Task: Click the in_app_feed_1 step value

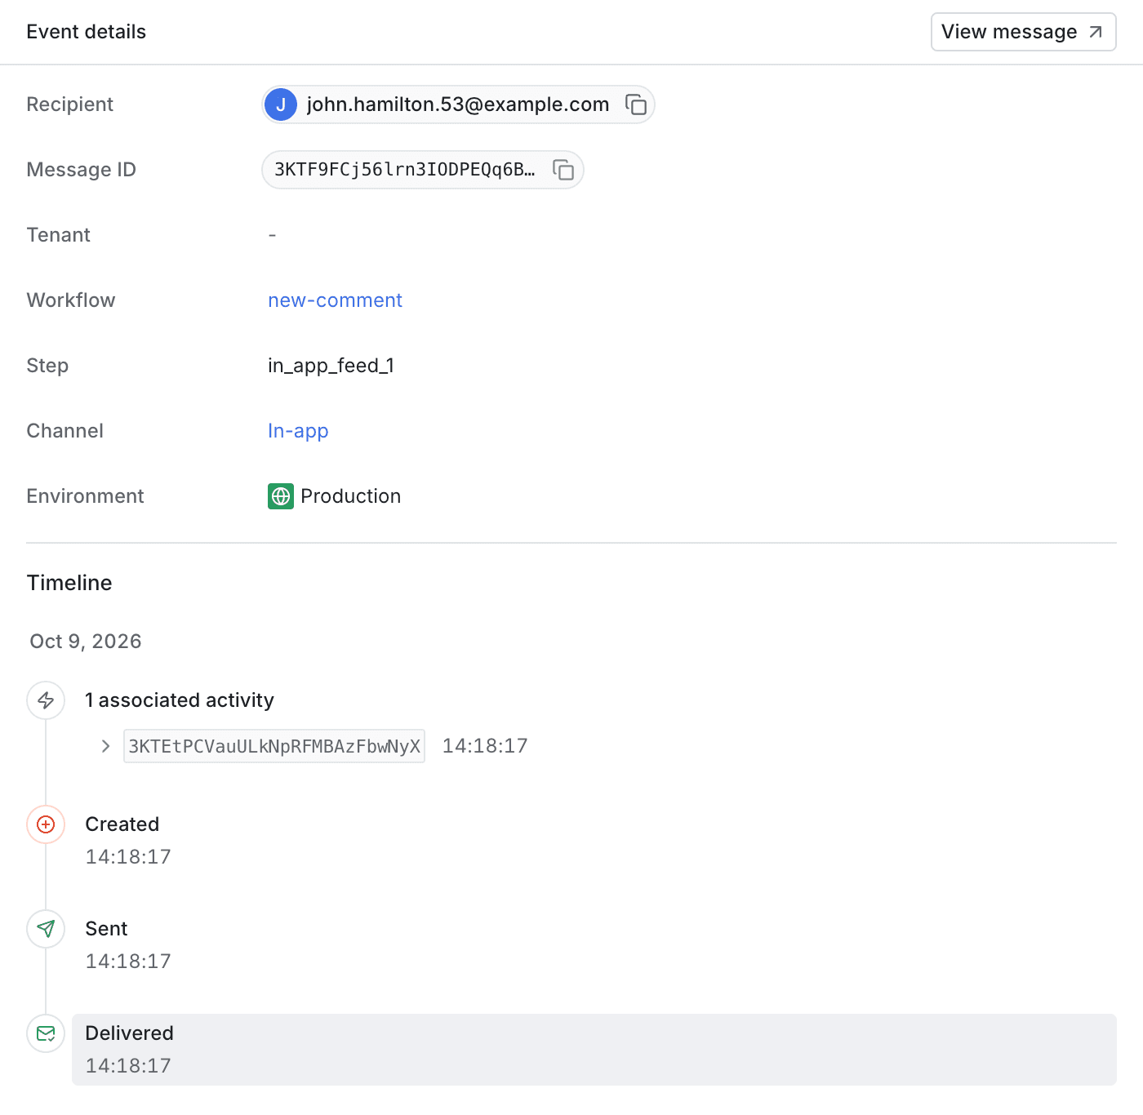Action: 331,366
